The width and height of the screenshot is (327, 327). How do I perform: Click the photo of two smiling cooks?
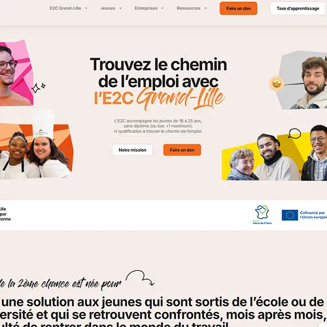(36, 145)
